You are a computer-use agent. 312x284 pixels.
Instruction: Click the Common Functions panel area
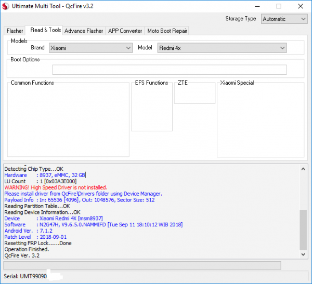(69, 119)
